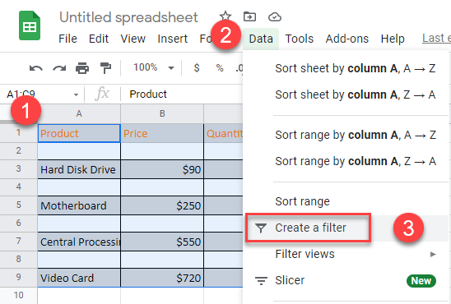This screenshot has width=451, height=304.
Task: Expand the name box dropdown arrow
Action: (76, 94)
